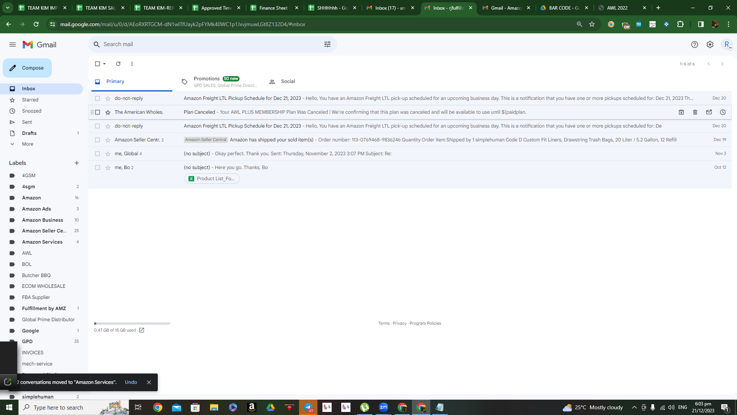Click the Compose button
737x415 pixels.
27,68
